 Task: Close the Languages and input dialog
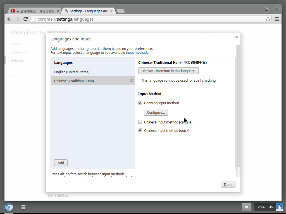236,37
